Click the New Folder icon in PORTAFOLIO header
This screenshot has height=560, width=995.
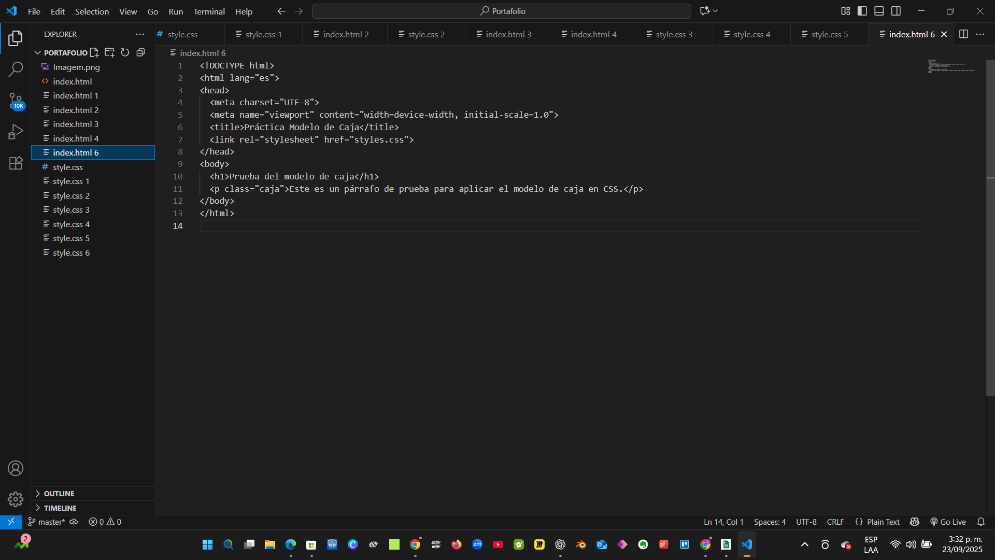click(109, 52)
